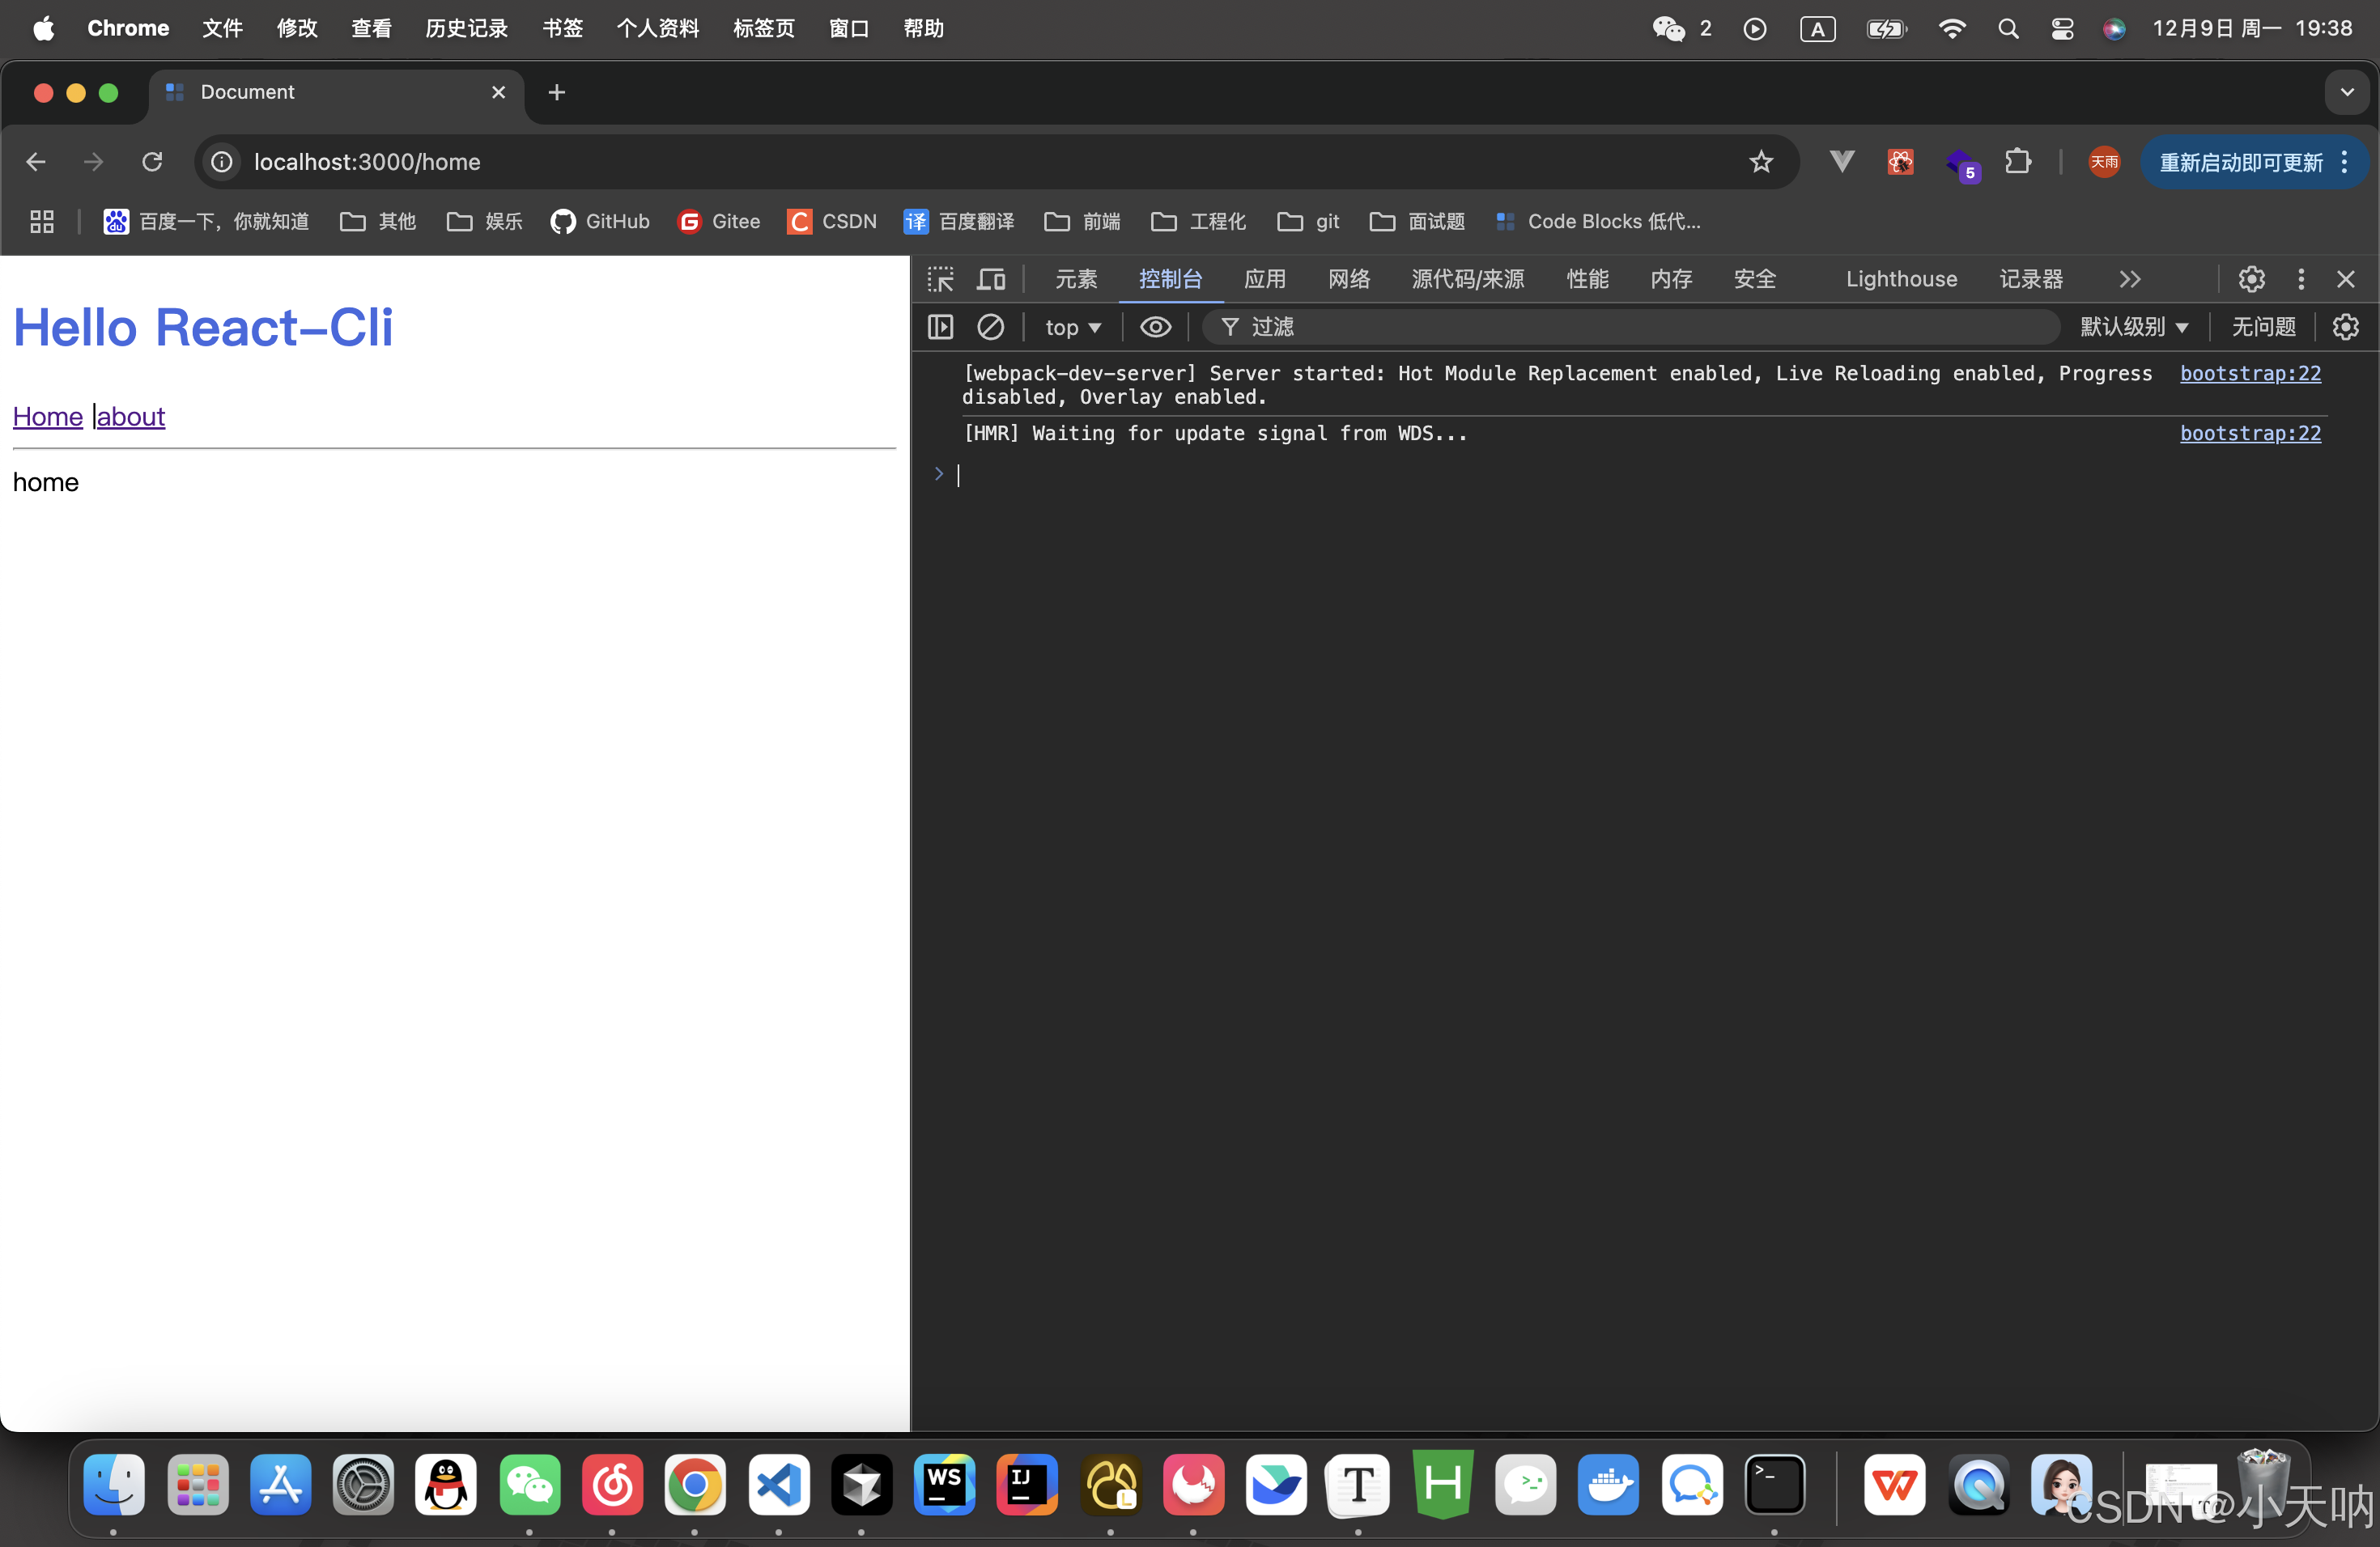Toggle the console sidebar panel icon
This screenshot has width=2380, height=1547.
click(940, 327)
